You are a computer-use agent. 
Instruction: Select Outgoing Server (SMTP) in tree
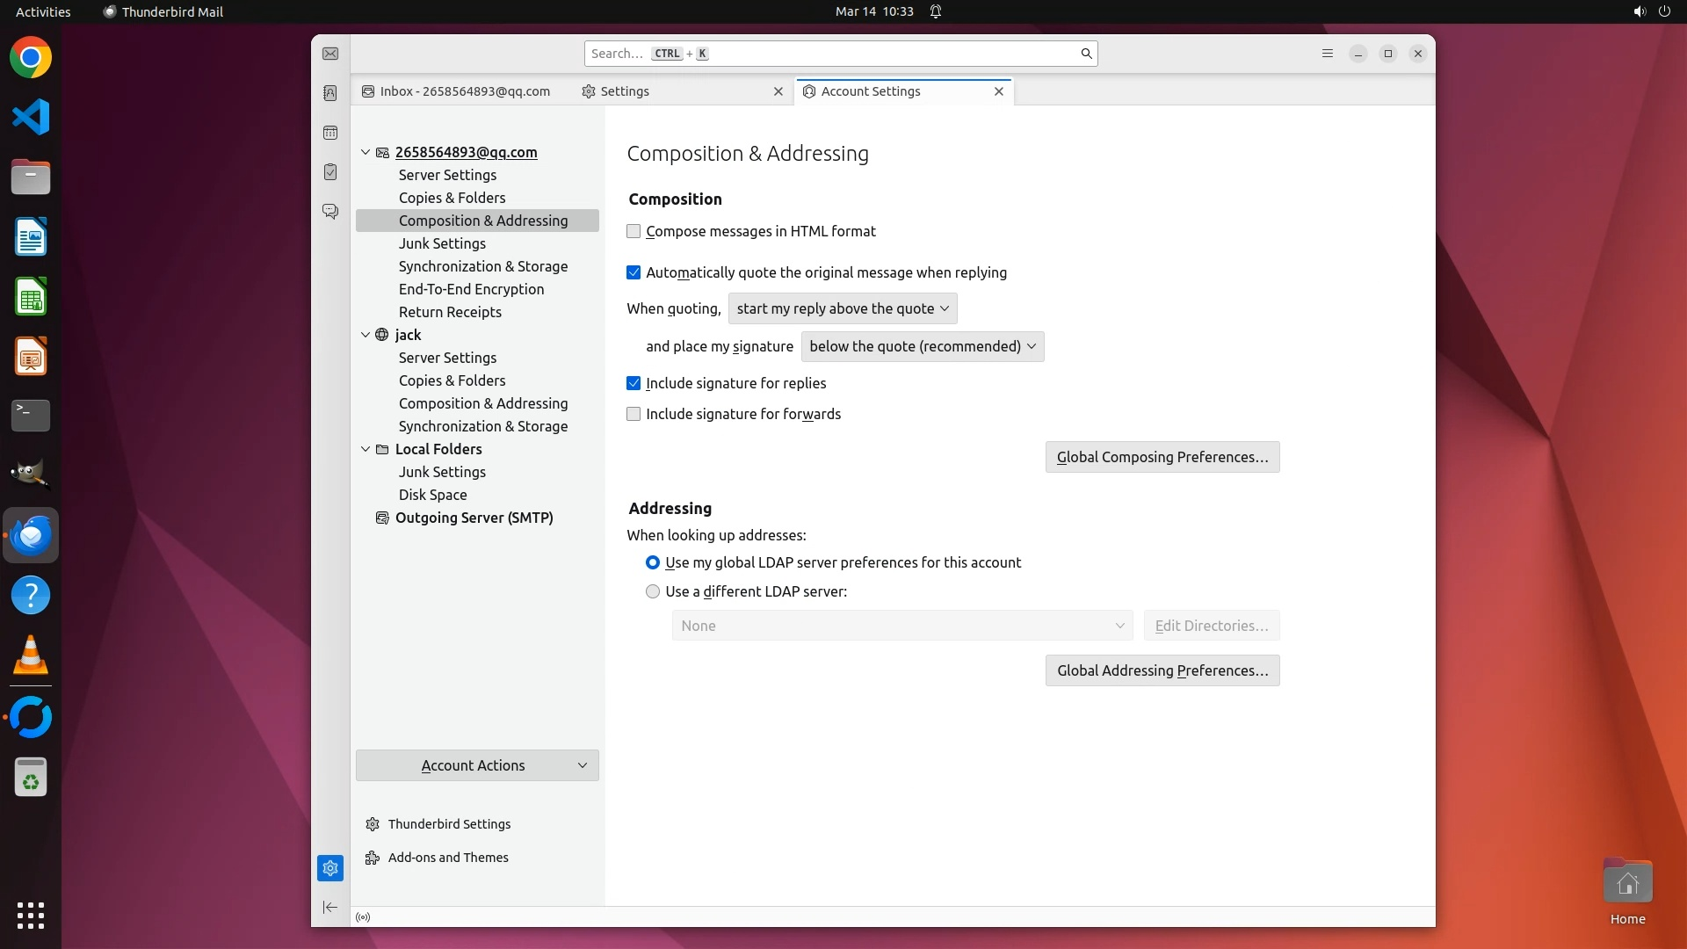pyautogui.click(x=474, y=518)
